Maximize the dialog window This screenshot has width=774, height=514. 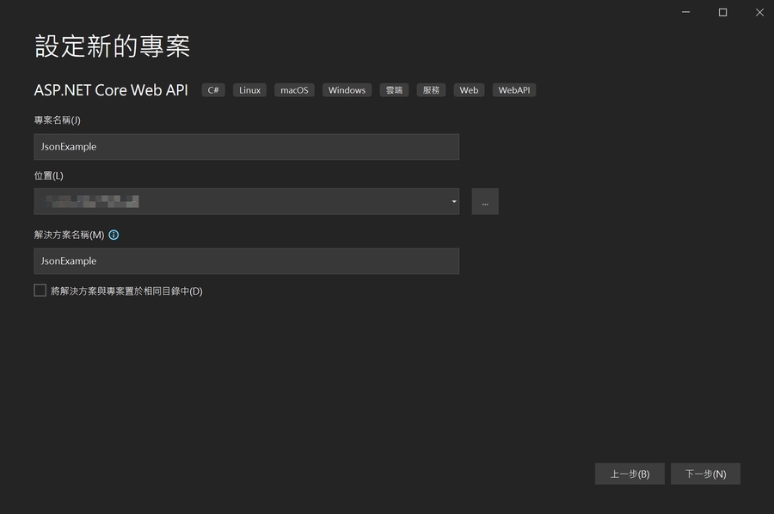point(722,12)
